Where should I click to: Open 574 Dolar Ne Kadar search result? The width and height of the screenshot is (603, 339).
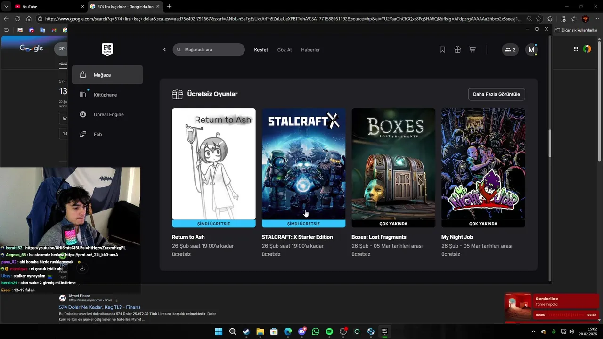[99, 307]
